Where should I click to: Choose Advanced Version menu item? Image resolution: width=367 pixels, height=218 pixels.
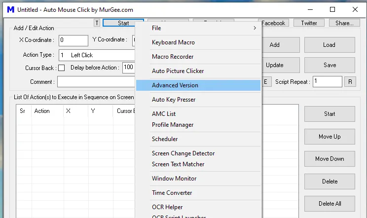click(198, 85)
